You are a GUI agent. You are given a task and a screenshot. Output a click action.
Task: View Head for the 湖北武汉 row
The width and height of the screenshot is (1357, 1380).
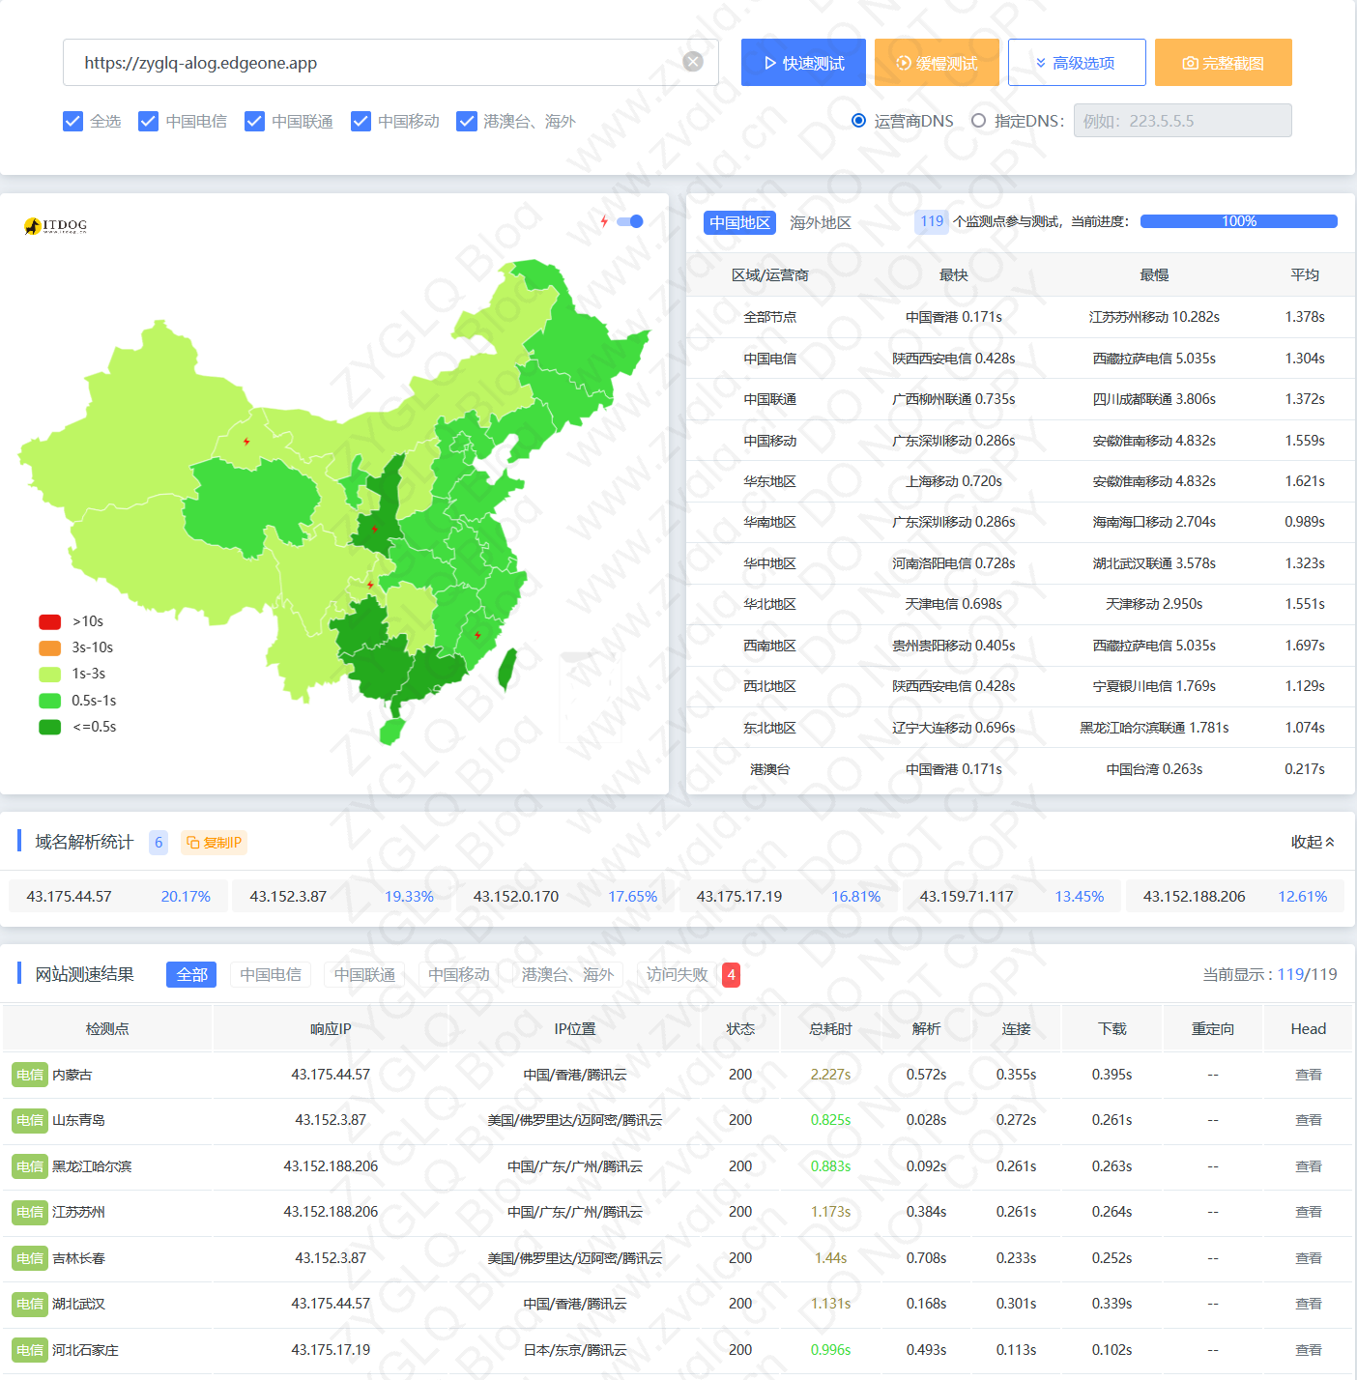pyautogui.click(x=1309, y=1304)
